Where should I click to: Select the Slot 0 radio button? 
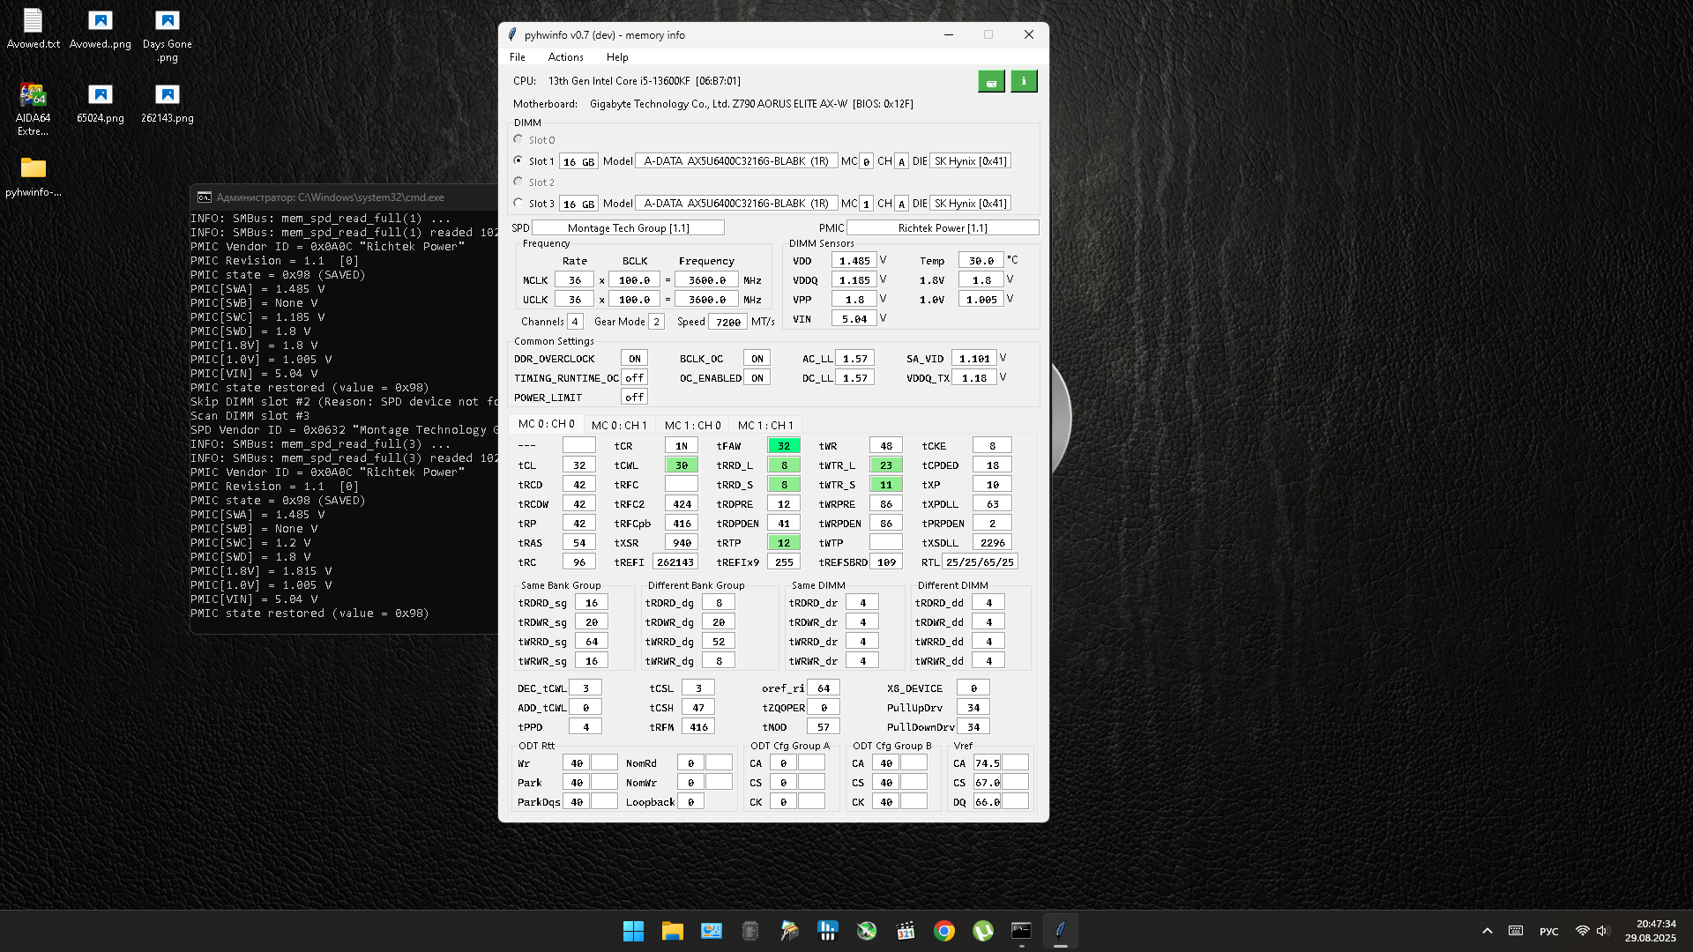(518, 139)
